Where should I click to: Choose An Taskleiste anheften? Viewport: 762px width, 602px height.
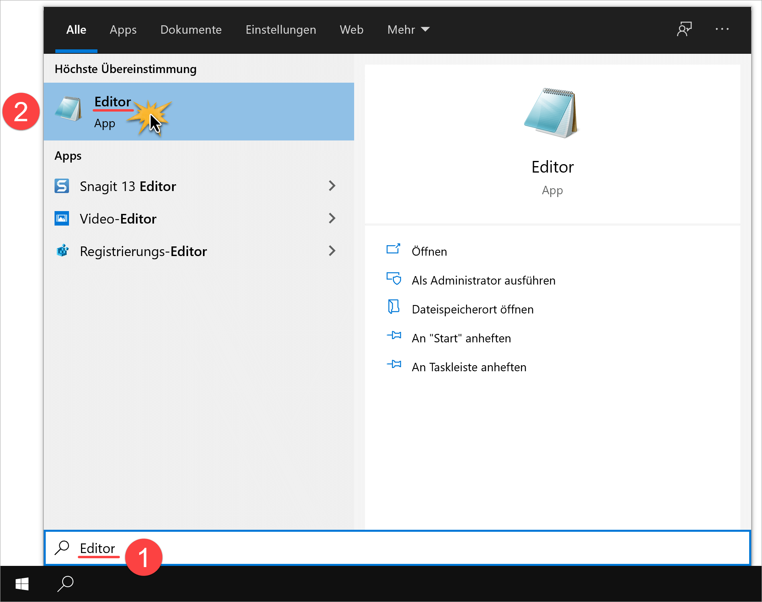(x=469, y=367)
